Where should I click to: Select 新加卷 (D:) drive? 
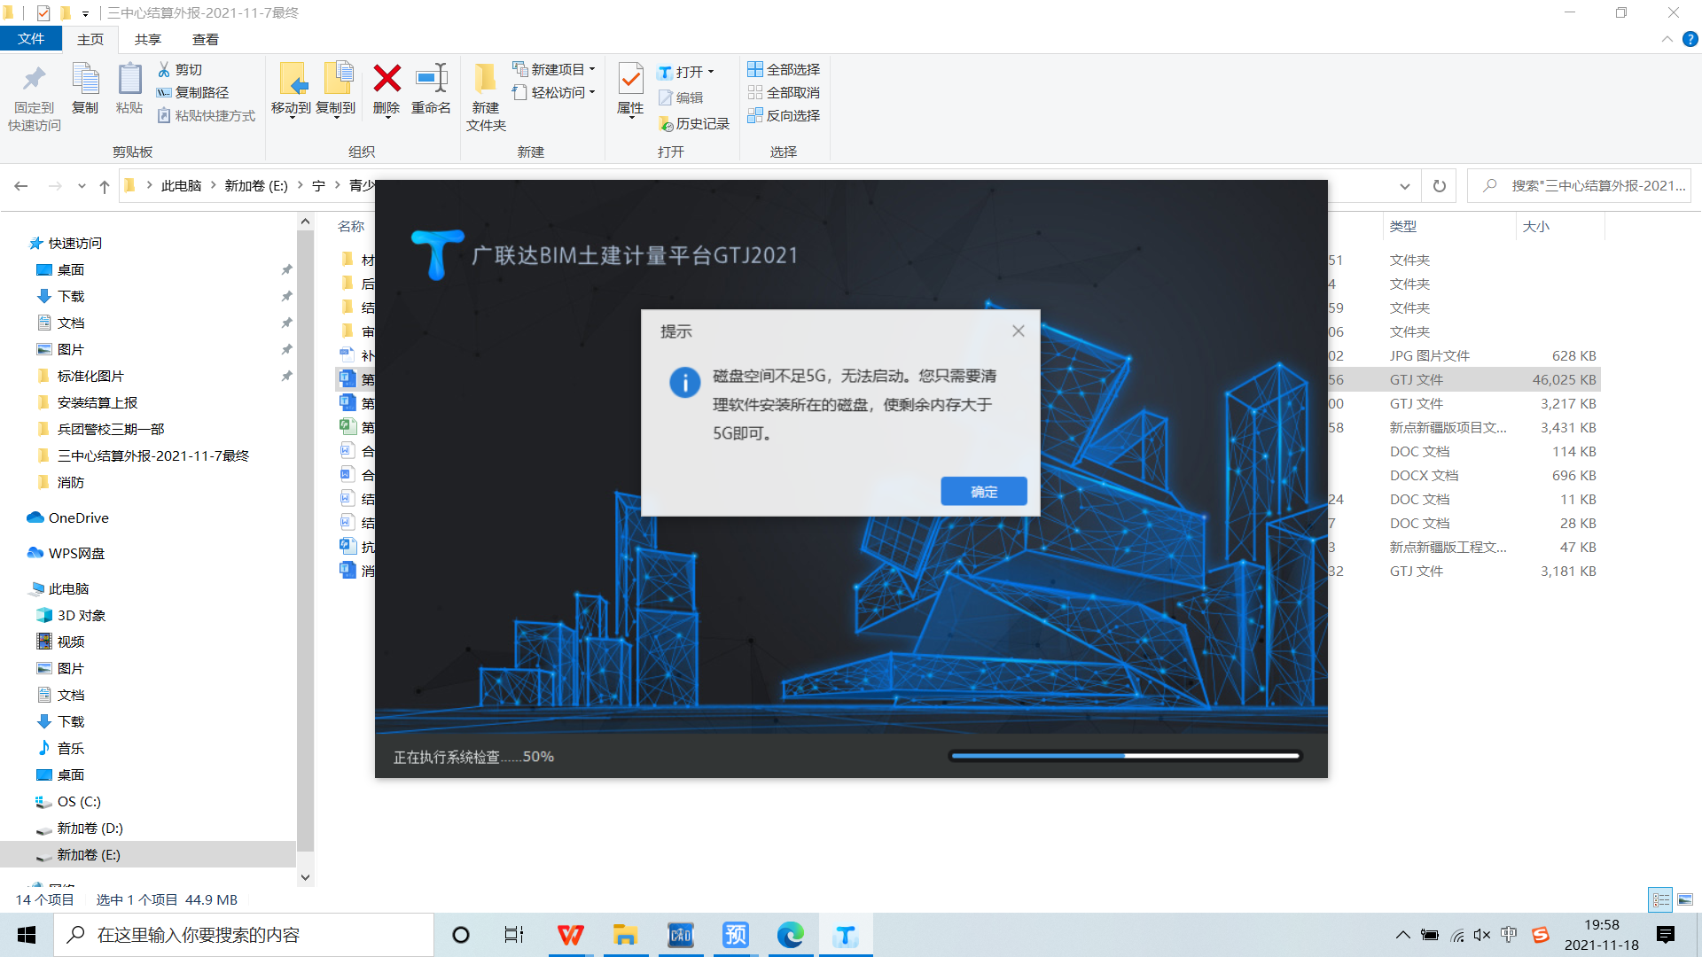90,828
